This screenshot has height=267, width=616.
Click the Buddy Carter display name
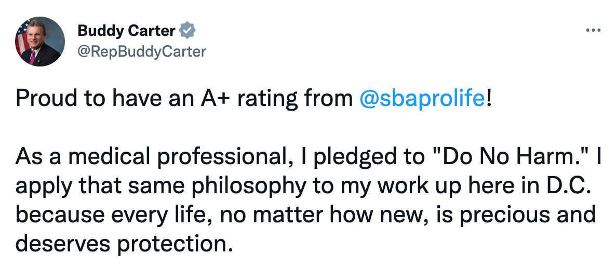[x=126, y=31]
